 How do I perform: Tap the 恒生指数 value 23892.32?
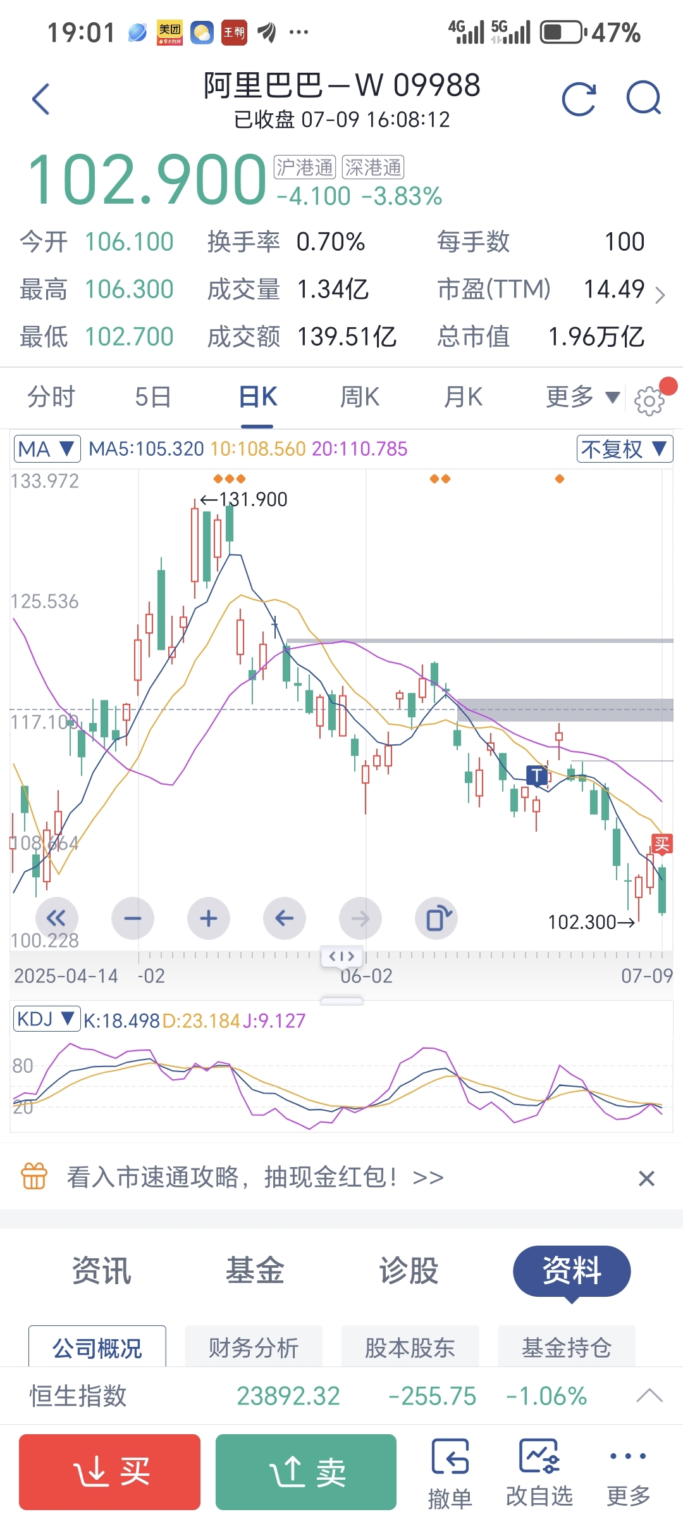click(288, 1396)
